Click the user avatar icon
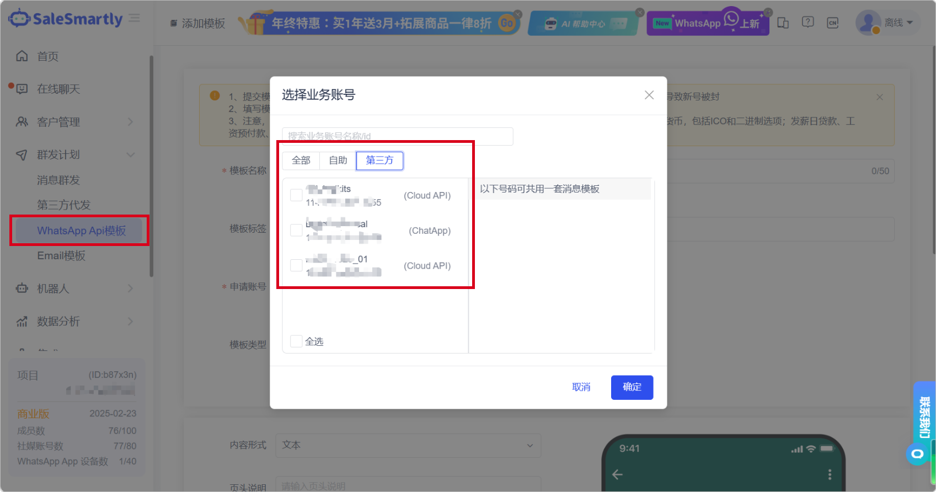The height and width of the screenshot is (492, 936). tap(868, 23)
